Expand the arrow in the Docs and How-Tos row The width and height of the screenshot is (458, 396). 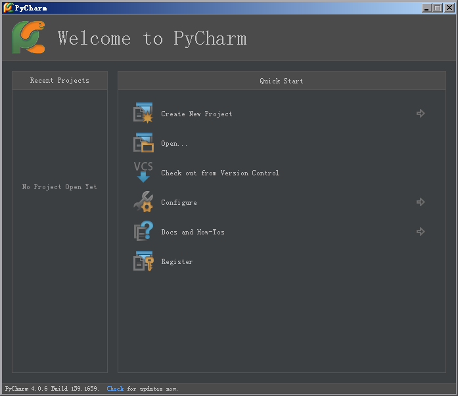pos(421,232)
